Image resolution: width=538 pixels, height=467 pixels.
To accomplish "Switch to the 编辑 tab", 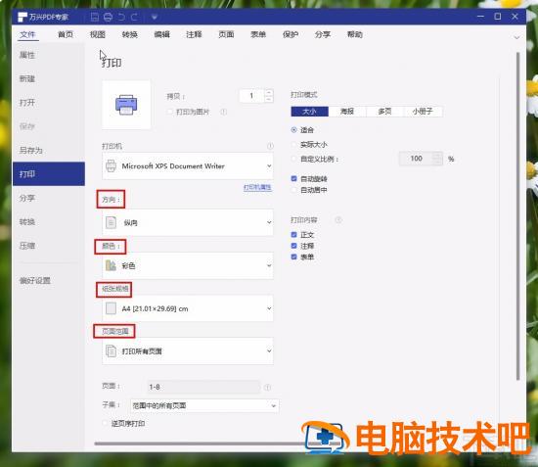I will click(162, 34).
